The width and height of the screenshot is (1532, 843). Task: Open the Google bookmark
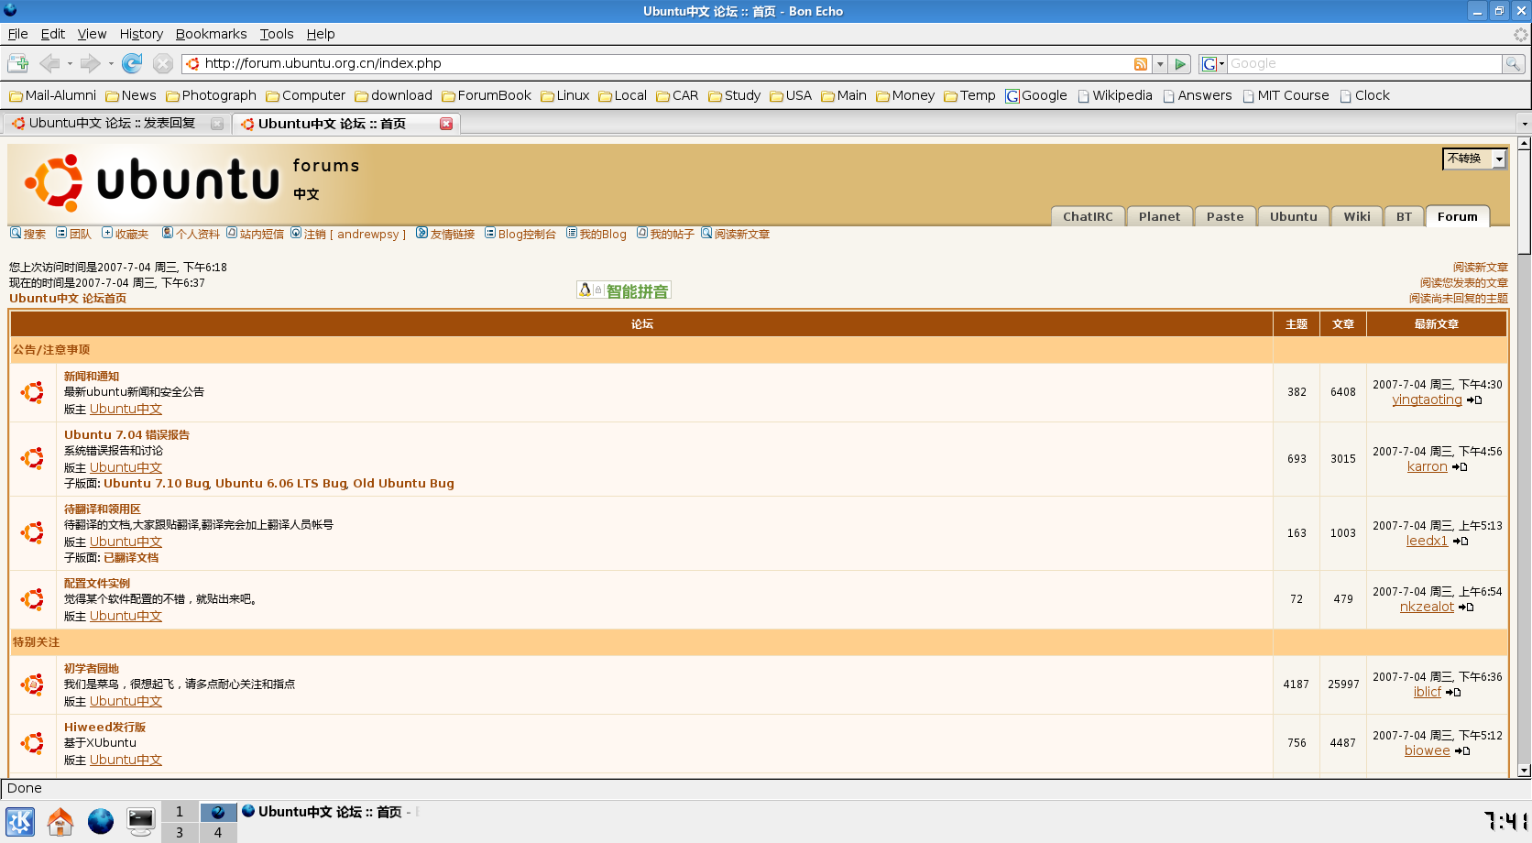(1036, 95)
